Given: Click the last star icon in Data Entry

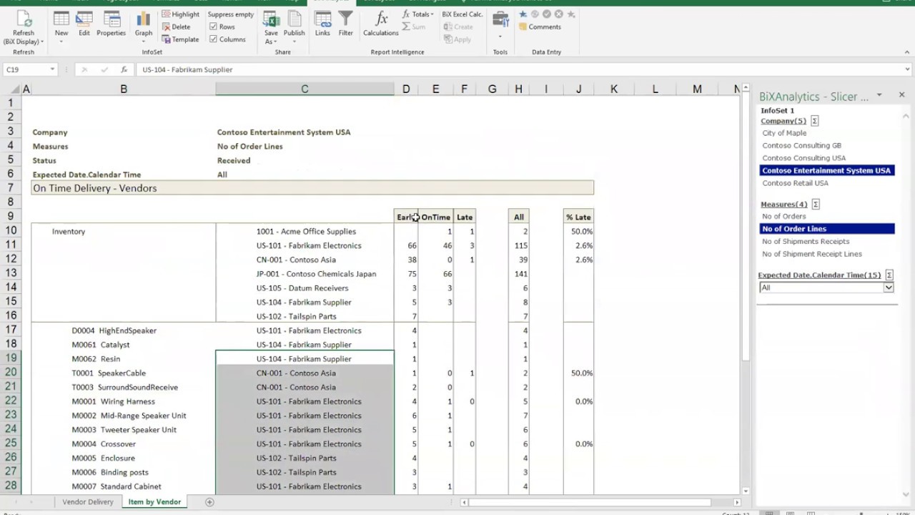Looking at the screenshot, I should [570, 14].
